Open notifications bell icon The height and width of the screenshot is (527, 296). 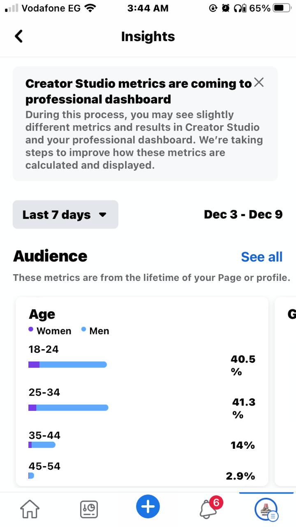208,510
